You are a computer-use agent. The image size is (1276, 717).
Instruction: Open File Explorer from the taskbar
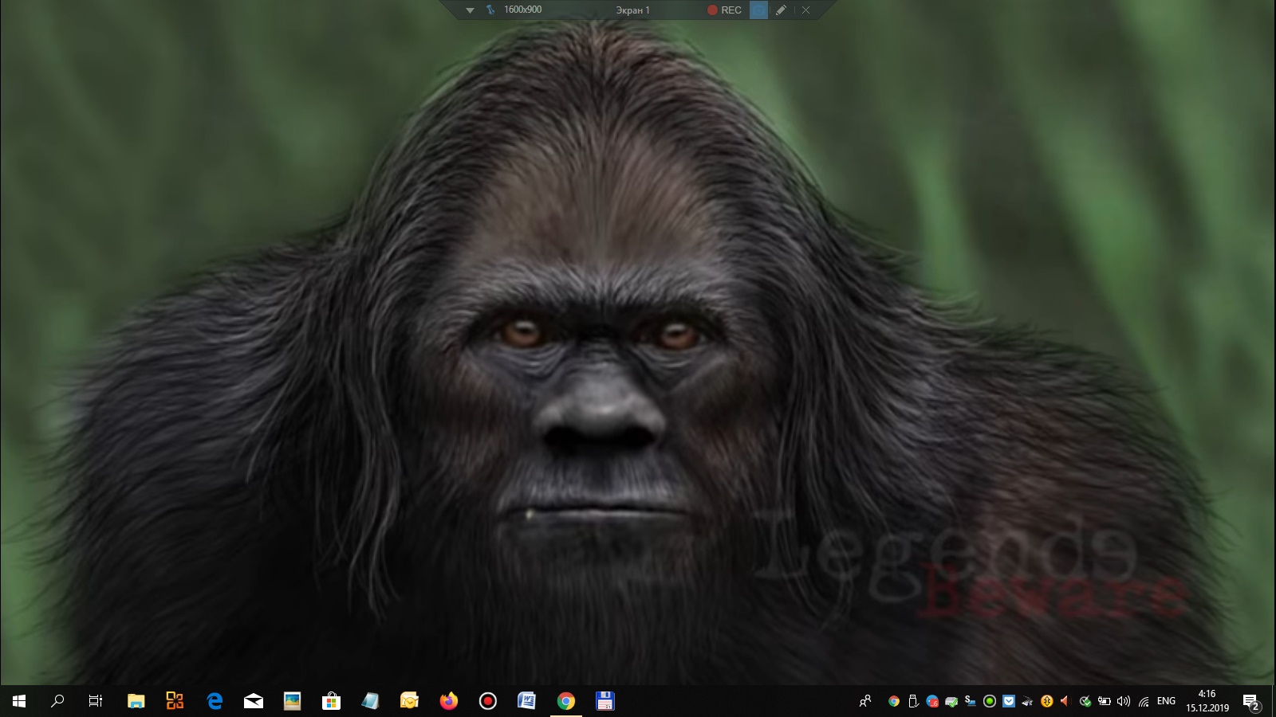[136, 701]
